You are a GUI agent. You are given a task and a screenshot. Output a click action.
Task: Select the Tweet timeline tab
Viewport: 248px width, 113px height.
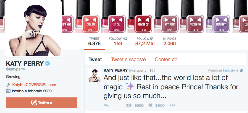point(95,59)
